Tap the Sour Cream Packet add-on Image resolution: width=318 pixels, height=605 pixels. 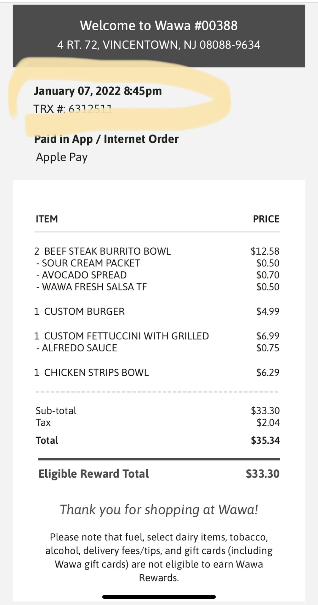tap(88, 263)
